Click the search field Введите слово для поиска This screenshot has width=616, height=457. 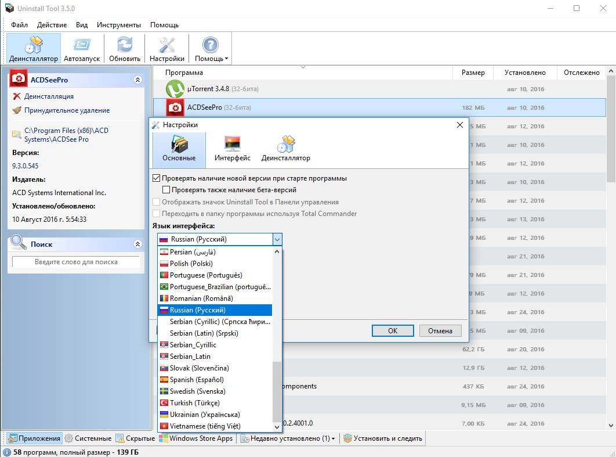76,262
